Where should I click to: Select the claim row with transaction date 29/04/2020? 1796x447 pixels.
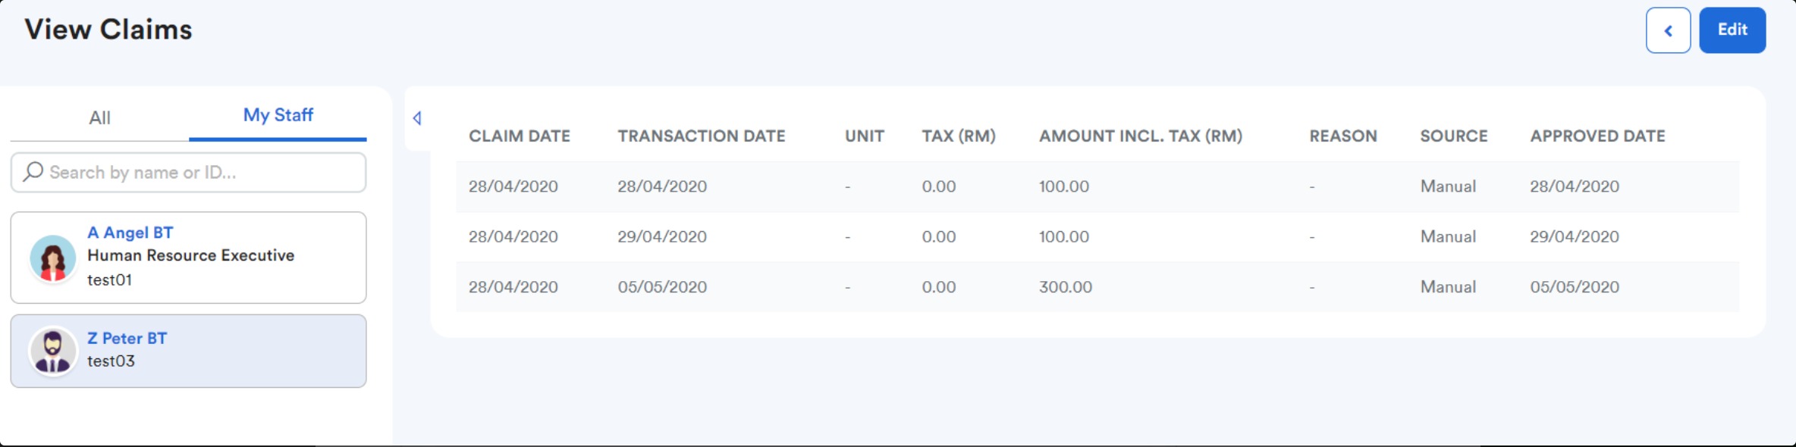point(1097,237)
